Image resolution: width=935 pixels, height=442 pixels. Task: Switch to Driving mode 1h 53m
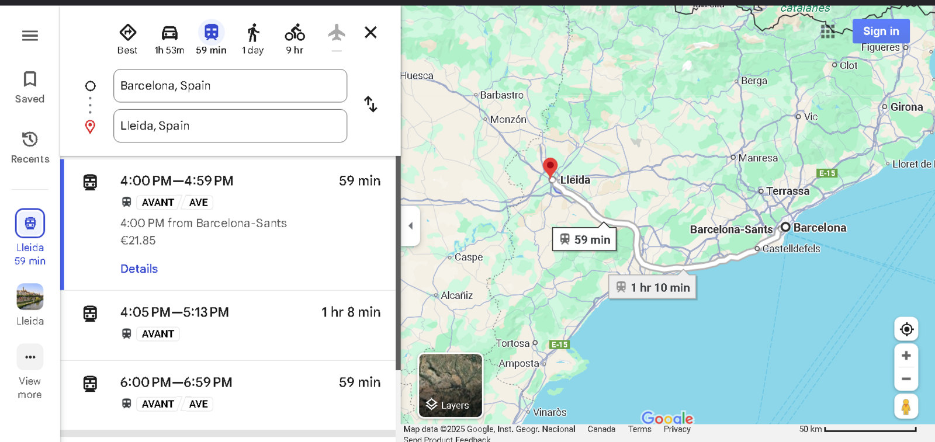(169, 39)
